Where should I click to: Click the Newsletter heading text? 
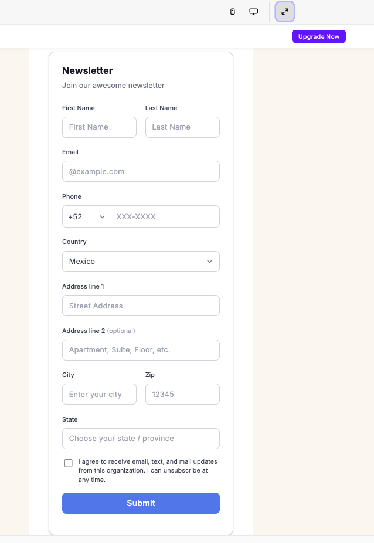(x=87, y=70)
